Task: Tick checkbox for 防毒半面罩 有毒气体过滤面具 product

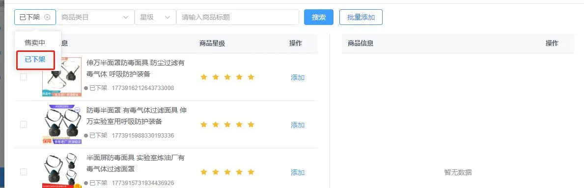Action: coord(24,124)
